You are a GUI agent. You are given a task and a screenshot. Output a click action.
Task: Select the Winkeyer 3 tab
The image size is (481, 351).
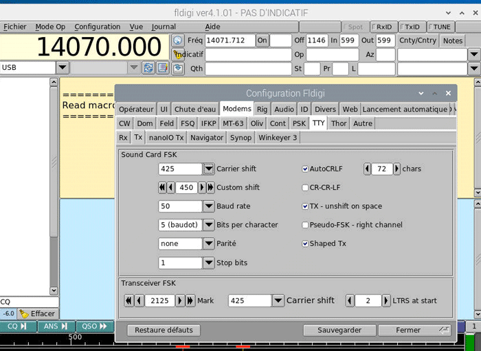point(278,138)
